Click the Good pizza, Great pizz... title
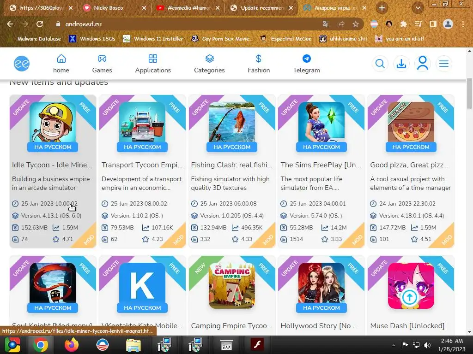Screen dimensions: 473x354 coord(409,165)
